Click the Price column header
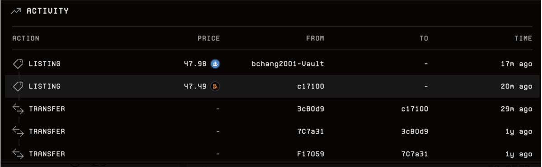Screen dimensions: 542x167 (x=209, y=38)
